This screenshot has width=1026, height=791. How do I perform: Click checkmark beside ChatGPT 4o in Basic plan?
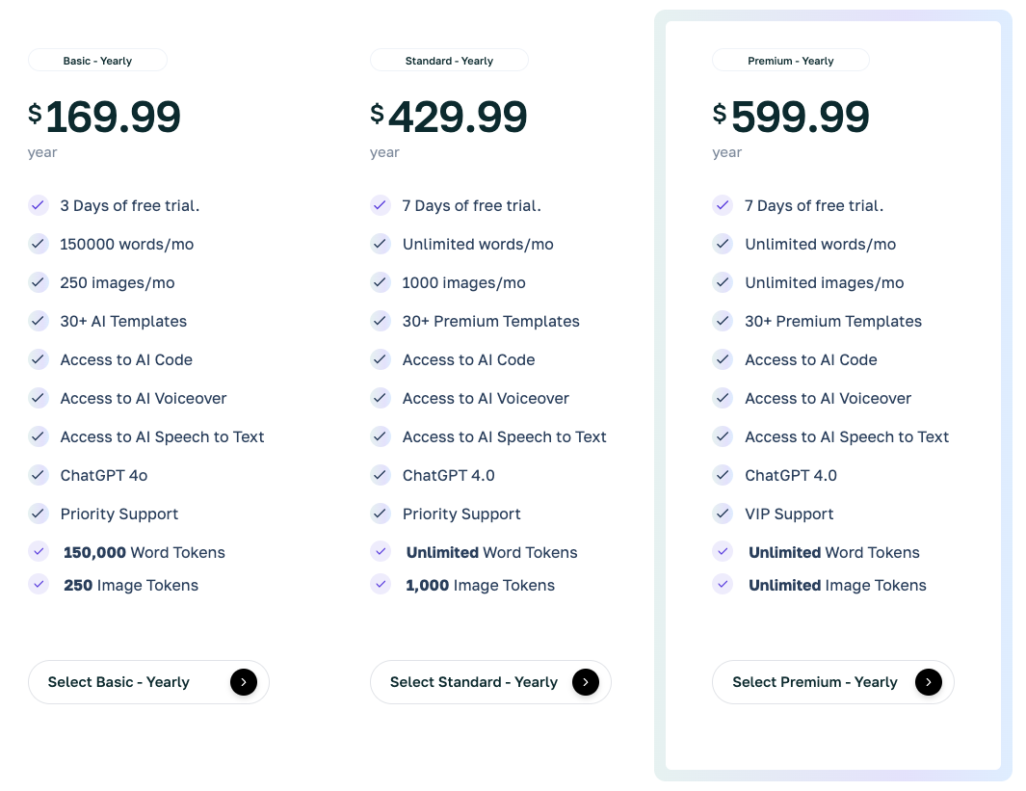39,475
